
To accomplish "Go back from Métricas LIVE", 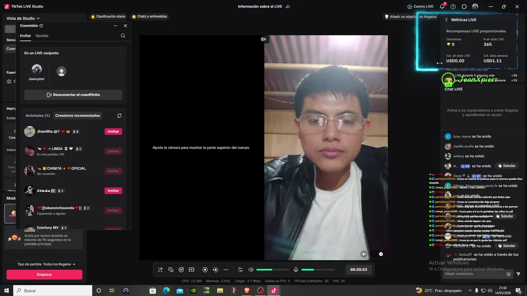I will [446, 20].
